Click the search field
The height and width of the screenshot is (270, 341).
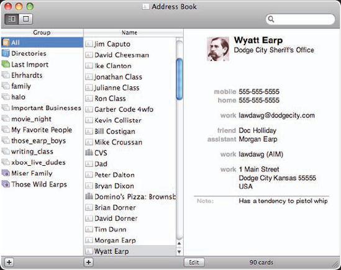(301, 19)
